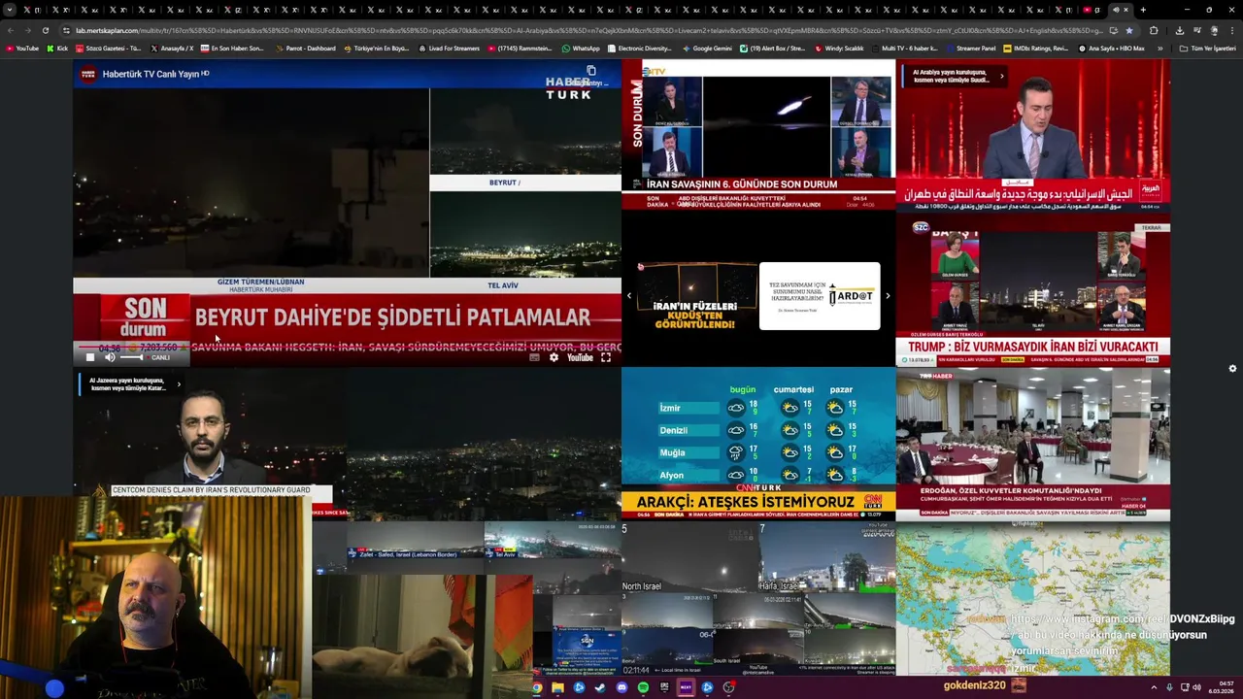Open new browser tab plus button
The width and height of the screenshot is (1243, 699).
tap(1142, 10)
